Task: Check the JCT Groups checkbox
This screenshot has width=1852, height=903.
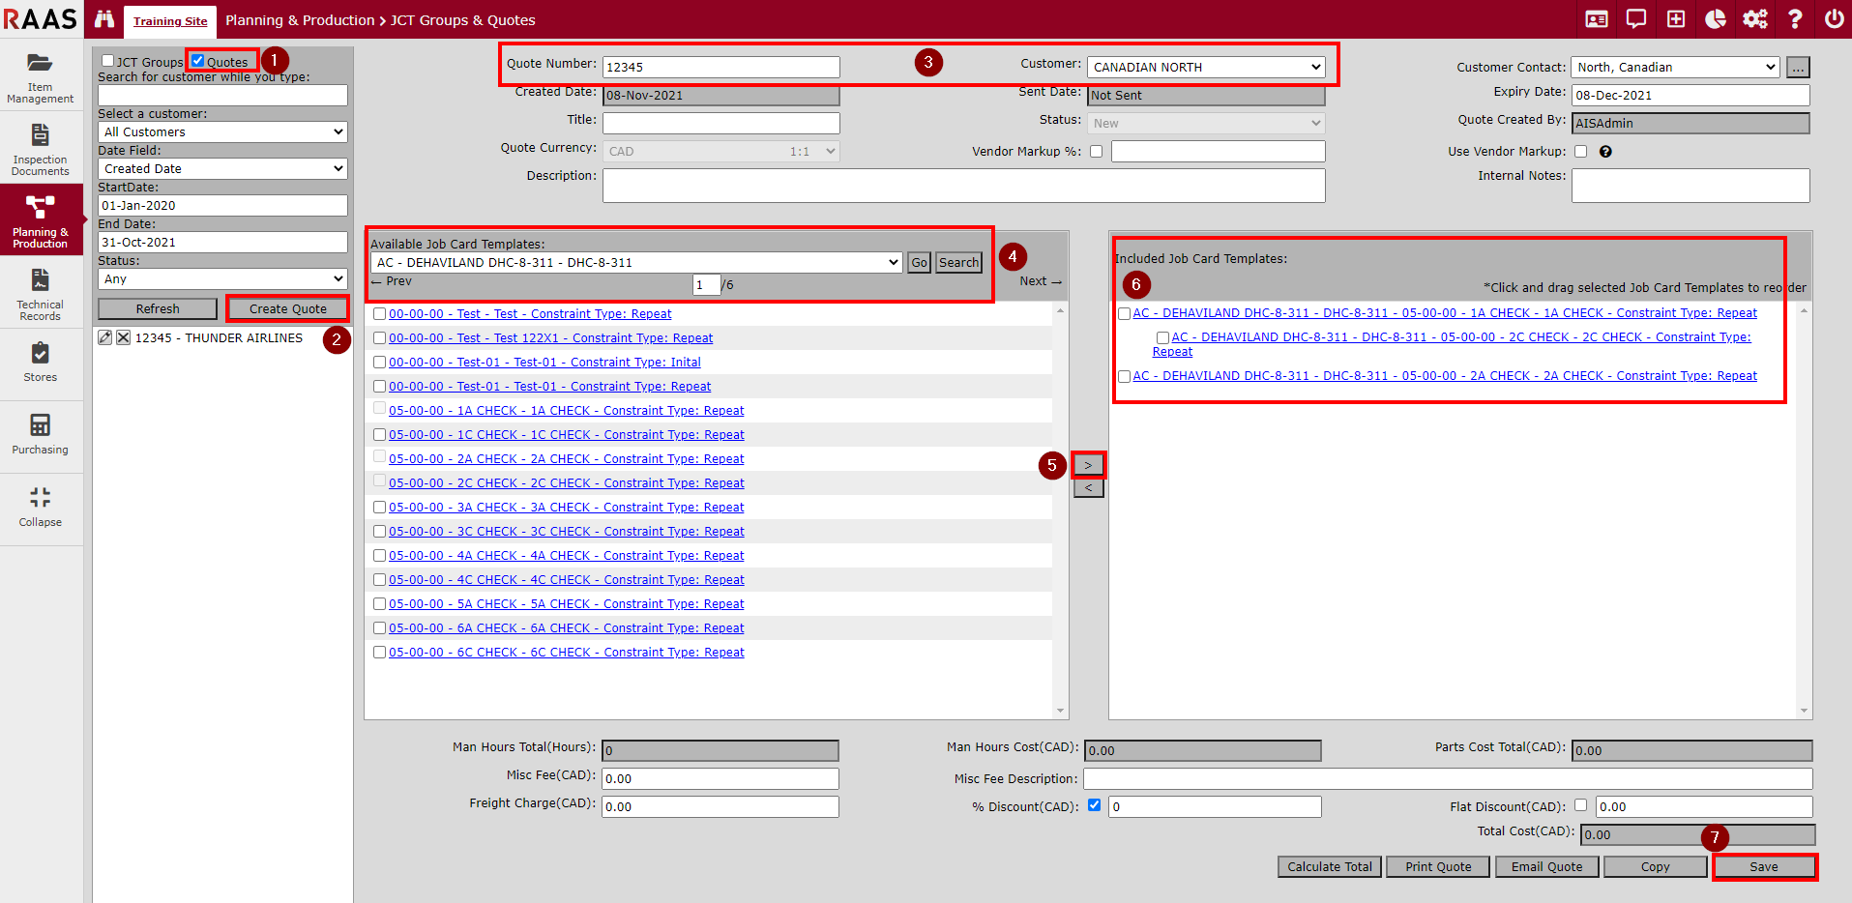Action: [x=108, y=61]
